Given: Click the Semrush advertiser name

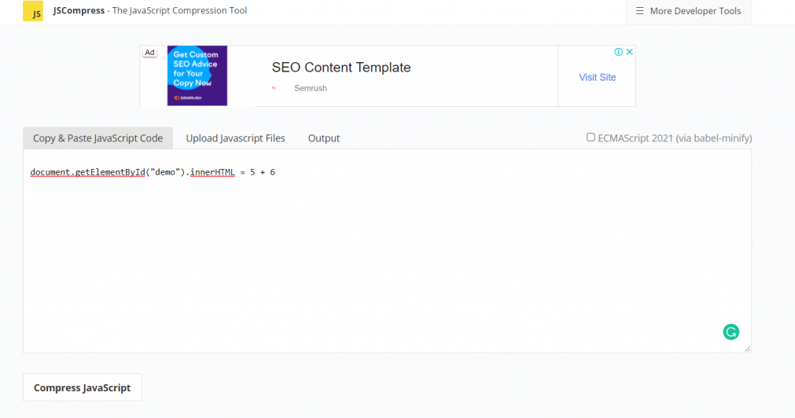Looking at the screenshot, I should click(311, 88).
